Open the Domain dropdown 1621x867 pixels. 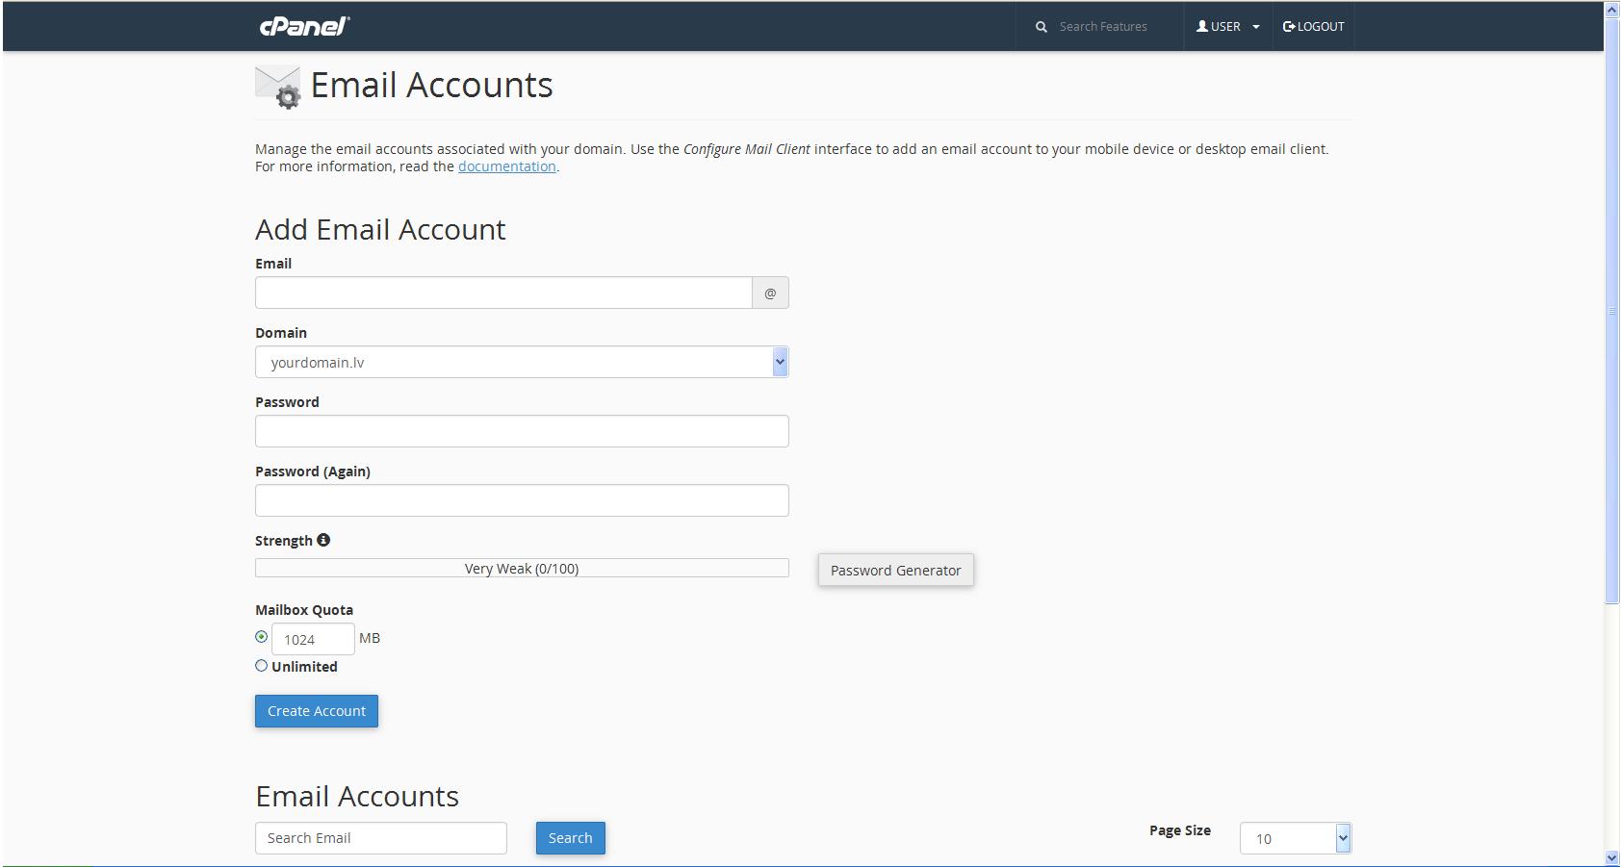522,362
